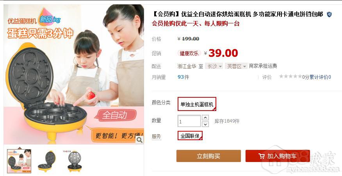Viewport: 342px width, 176px height.
Task: Open the 芙蓉区 district dropdown
Action: [236, 66]
